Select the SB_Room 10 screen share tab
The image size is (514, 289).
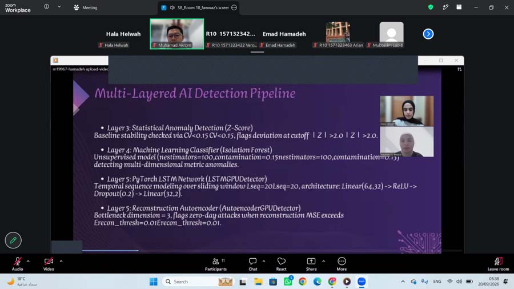pos(199,7)
